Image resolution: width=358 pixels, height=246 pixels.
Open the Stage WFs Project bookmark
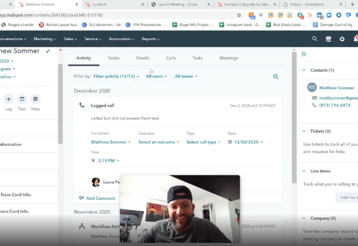click(193, 25)
